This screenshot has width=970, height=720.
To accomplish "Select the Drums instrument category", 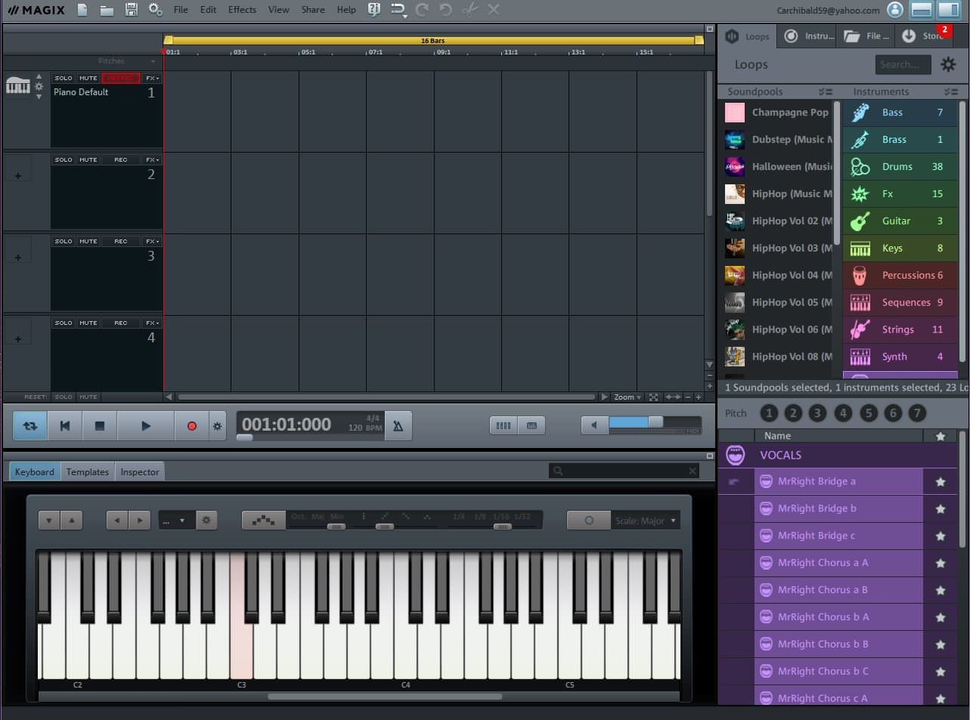I will click(x=900, y=167).
